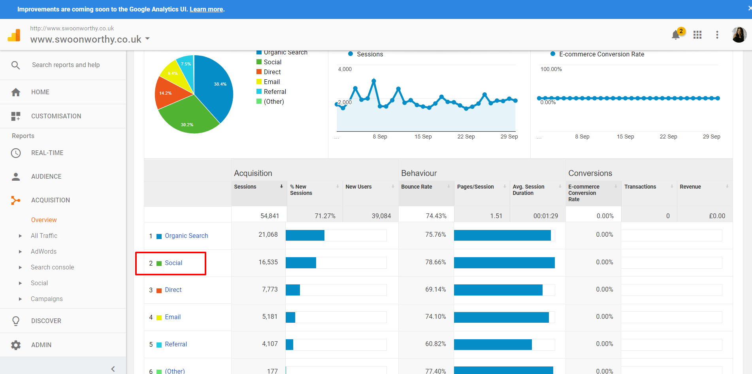Collapse the sidebar with the chevron arrow
The image size is (752, 374).
(x=113, y=369)
